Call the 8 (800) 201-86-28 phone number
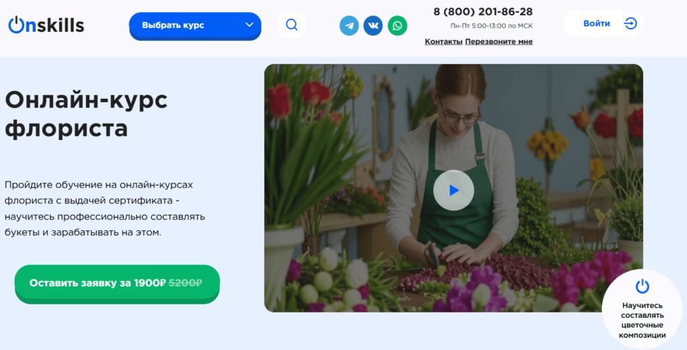 point(483,11)
